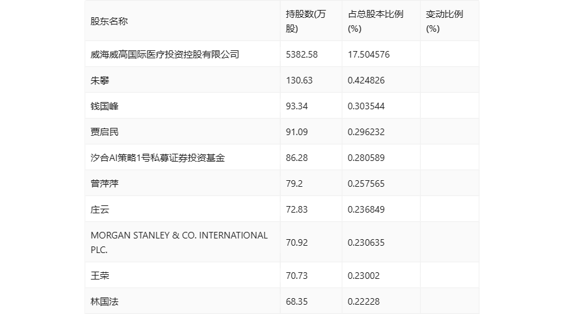Screen dimensions: 564x314
Task: Click the 86.28 shares value
Action: pos(297,158)
